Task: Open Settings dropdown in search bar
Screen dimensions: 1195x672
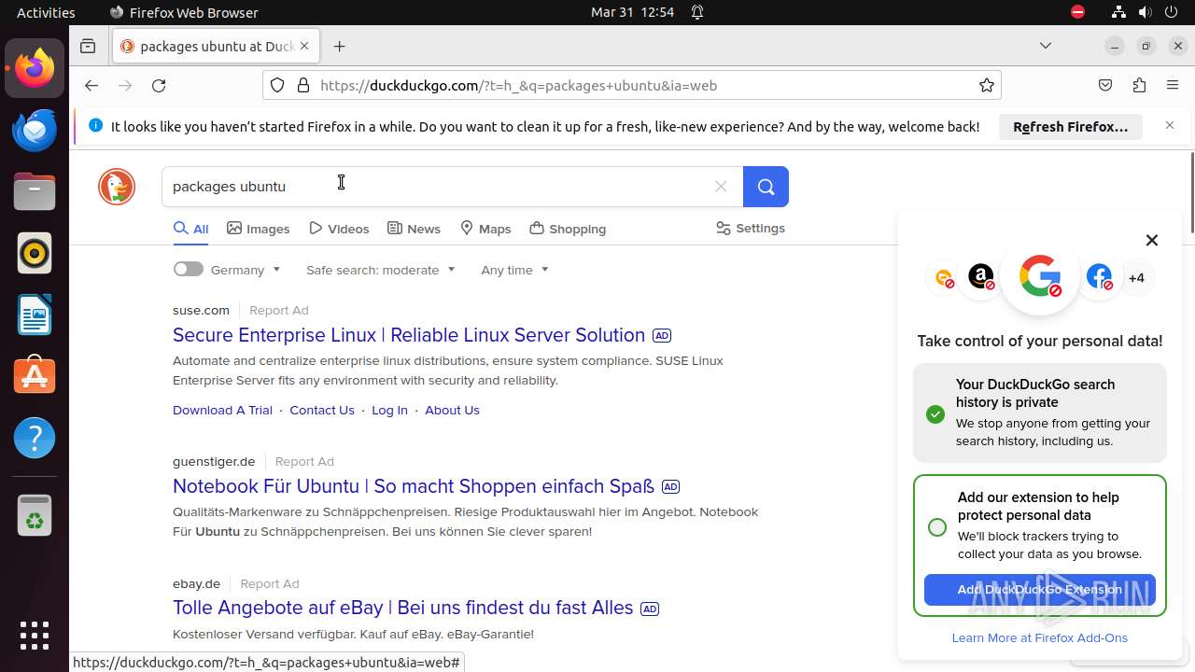Action: [750, 228]
